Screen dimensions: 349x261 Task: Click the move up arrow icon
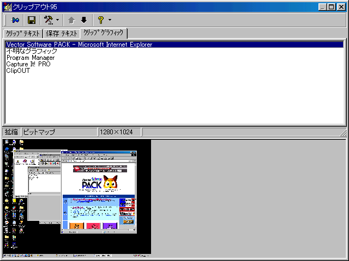click(x=71, y=20)
